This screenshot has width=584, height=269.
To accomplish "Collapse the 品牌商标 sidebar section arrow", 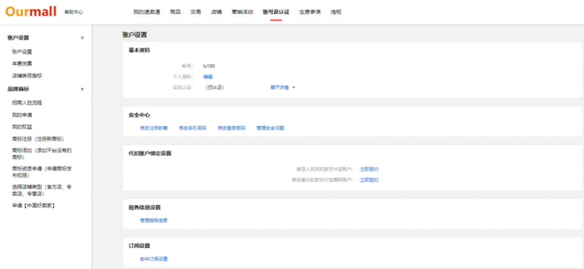I will (82, 89).
